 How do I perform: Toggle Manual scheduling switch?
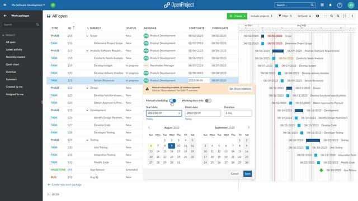pyautogui.click(x=173, y=100)
